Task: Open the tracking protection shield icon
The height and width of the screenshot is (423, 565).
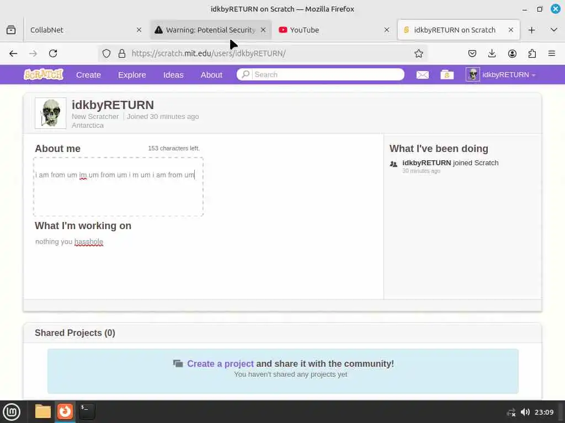Action: point(106,53)
